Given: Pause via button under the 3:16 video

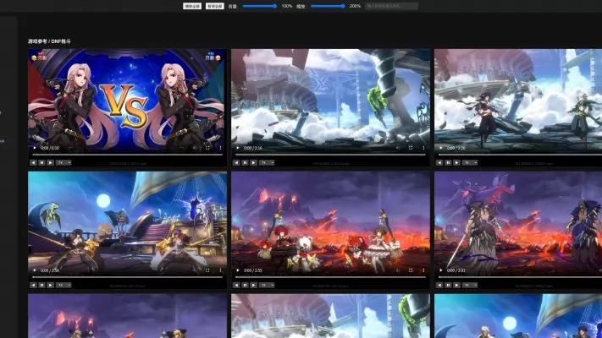Looking at the screenshot, I should click(x=245, y=162).
